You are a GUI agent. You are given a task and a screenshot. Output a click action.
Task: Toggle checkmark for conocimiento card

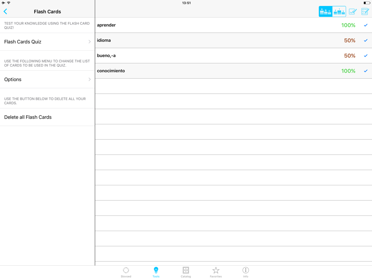coord(366,71)
